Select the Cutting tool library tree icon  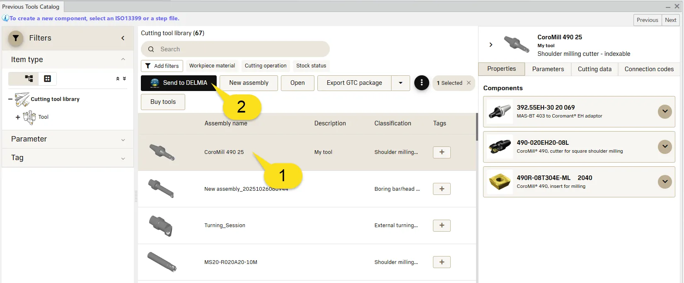[22, 99]
